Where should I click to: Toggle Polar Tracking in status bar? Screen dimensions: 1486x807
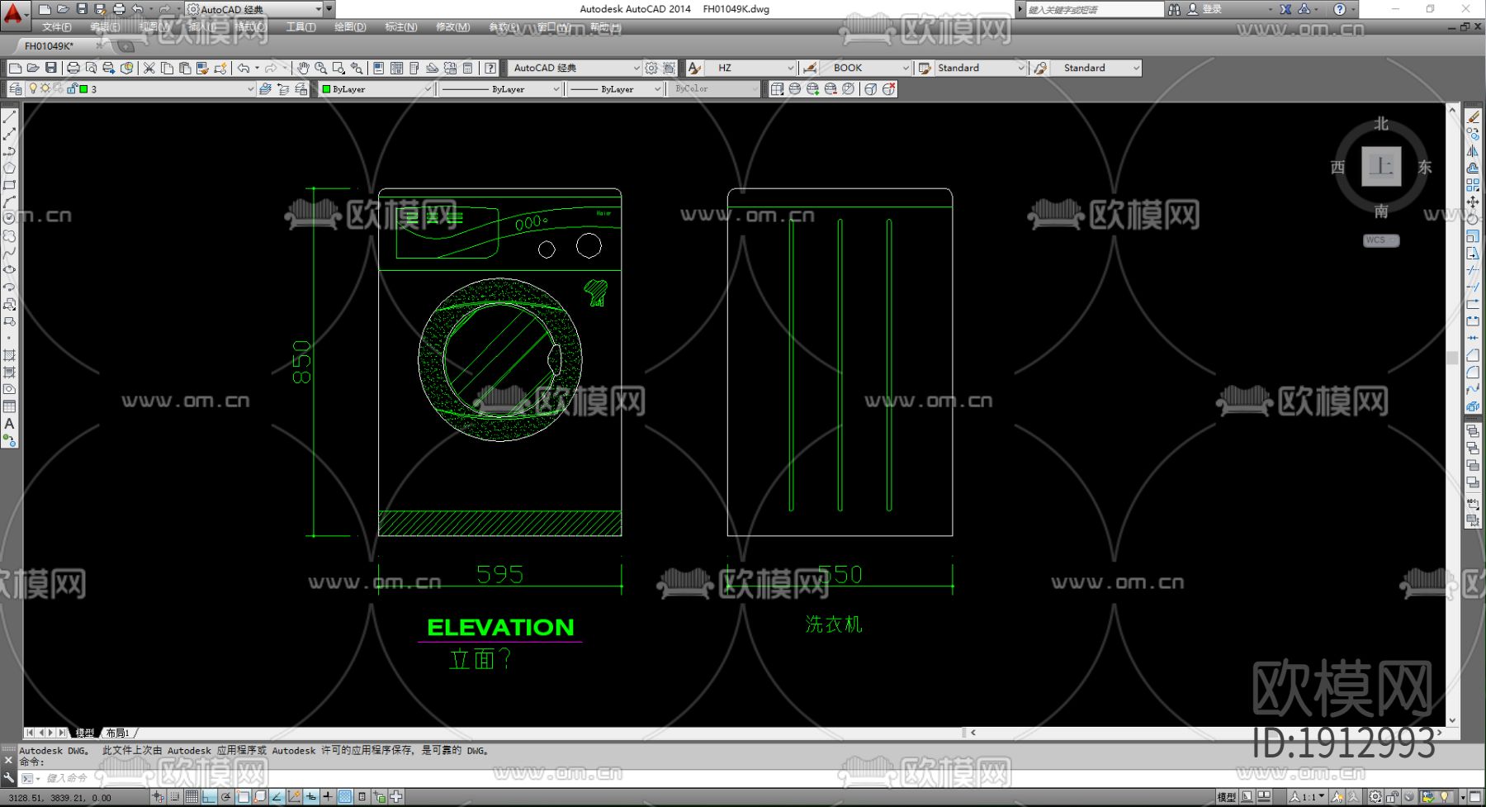[x=225, y=797]
